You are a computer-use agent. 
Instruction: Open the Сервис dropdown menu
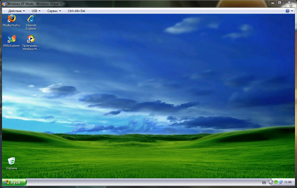click(x=54, y=11)
